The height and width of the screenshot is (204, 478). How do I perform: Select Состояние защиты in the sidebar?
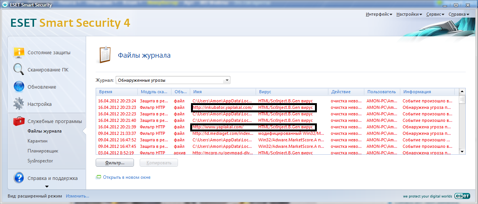point(49,52)
